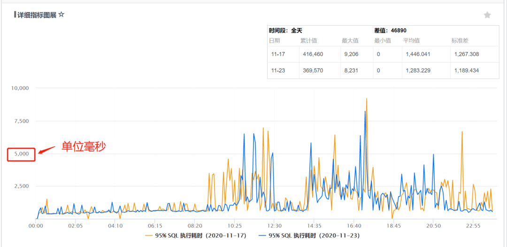Click the 00:00 x-axis label
Screen dimensions: 507x247
(x=36, y=225)
